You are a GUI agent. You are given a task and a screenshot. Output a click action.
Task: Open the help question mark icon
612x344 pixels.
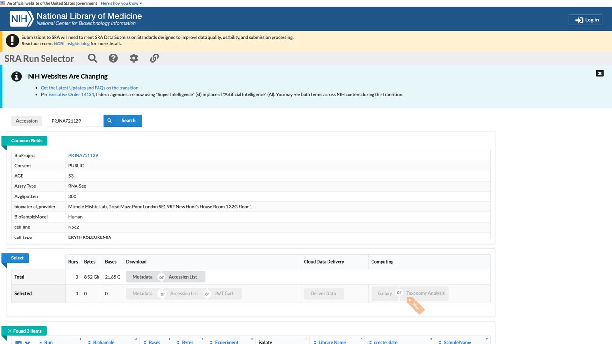point(113,58)
